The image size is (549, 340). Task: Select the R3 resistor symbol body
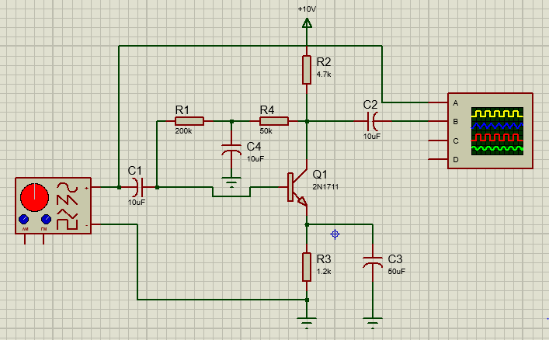(x=307, y=267)
